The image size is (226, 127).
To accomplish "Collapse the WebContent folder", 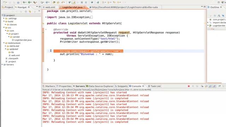I will coord(4,43).
